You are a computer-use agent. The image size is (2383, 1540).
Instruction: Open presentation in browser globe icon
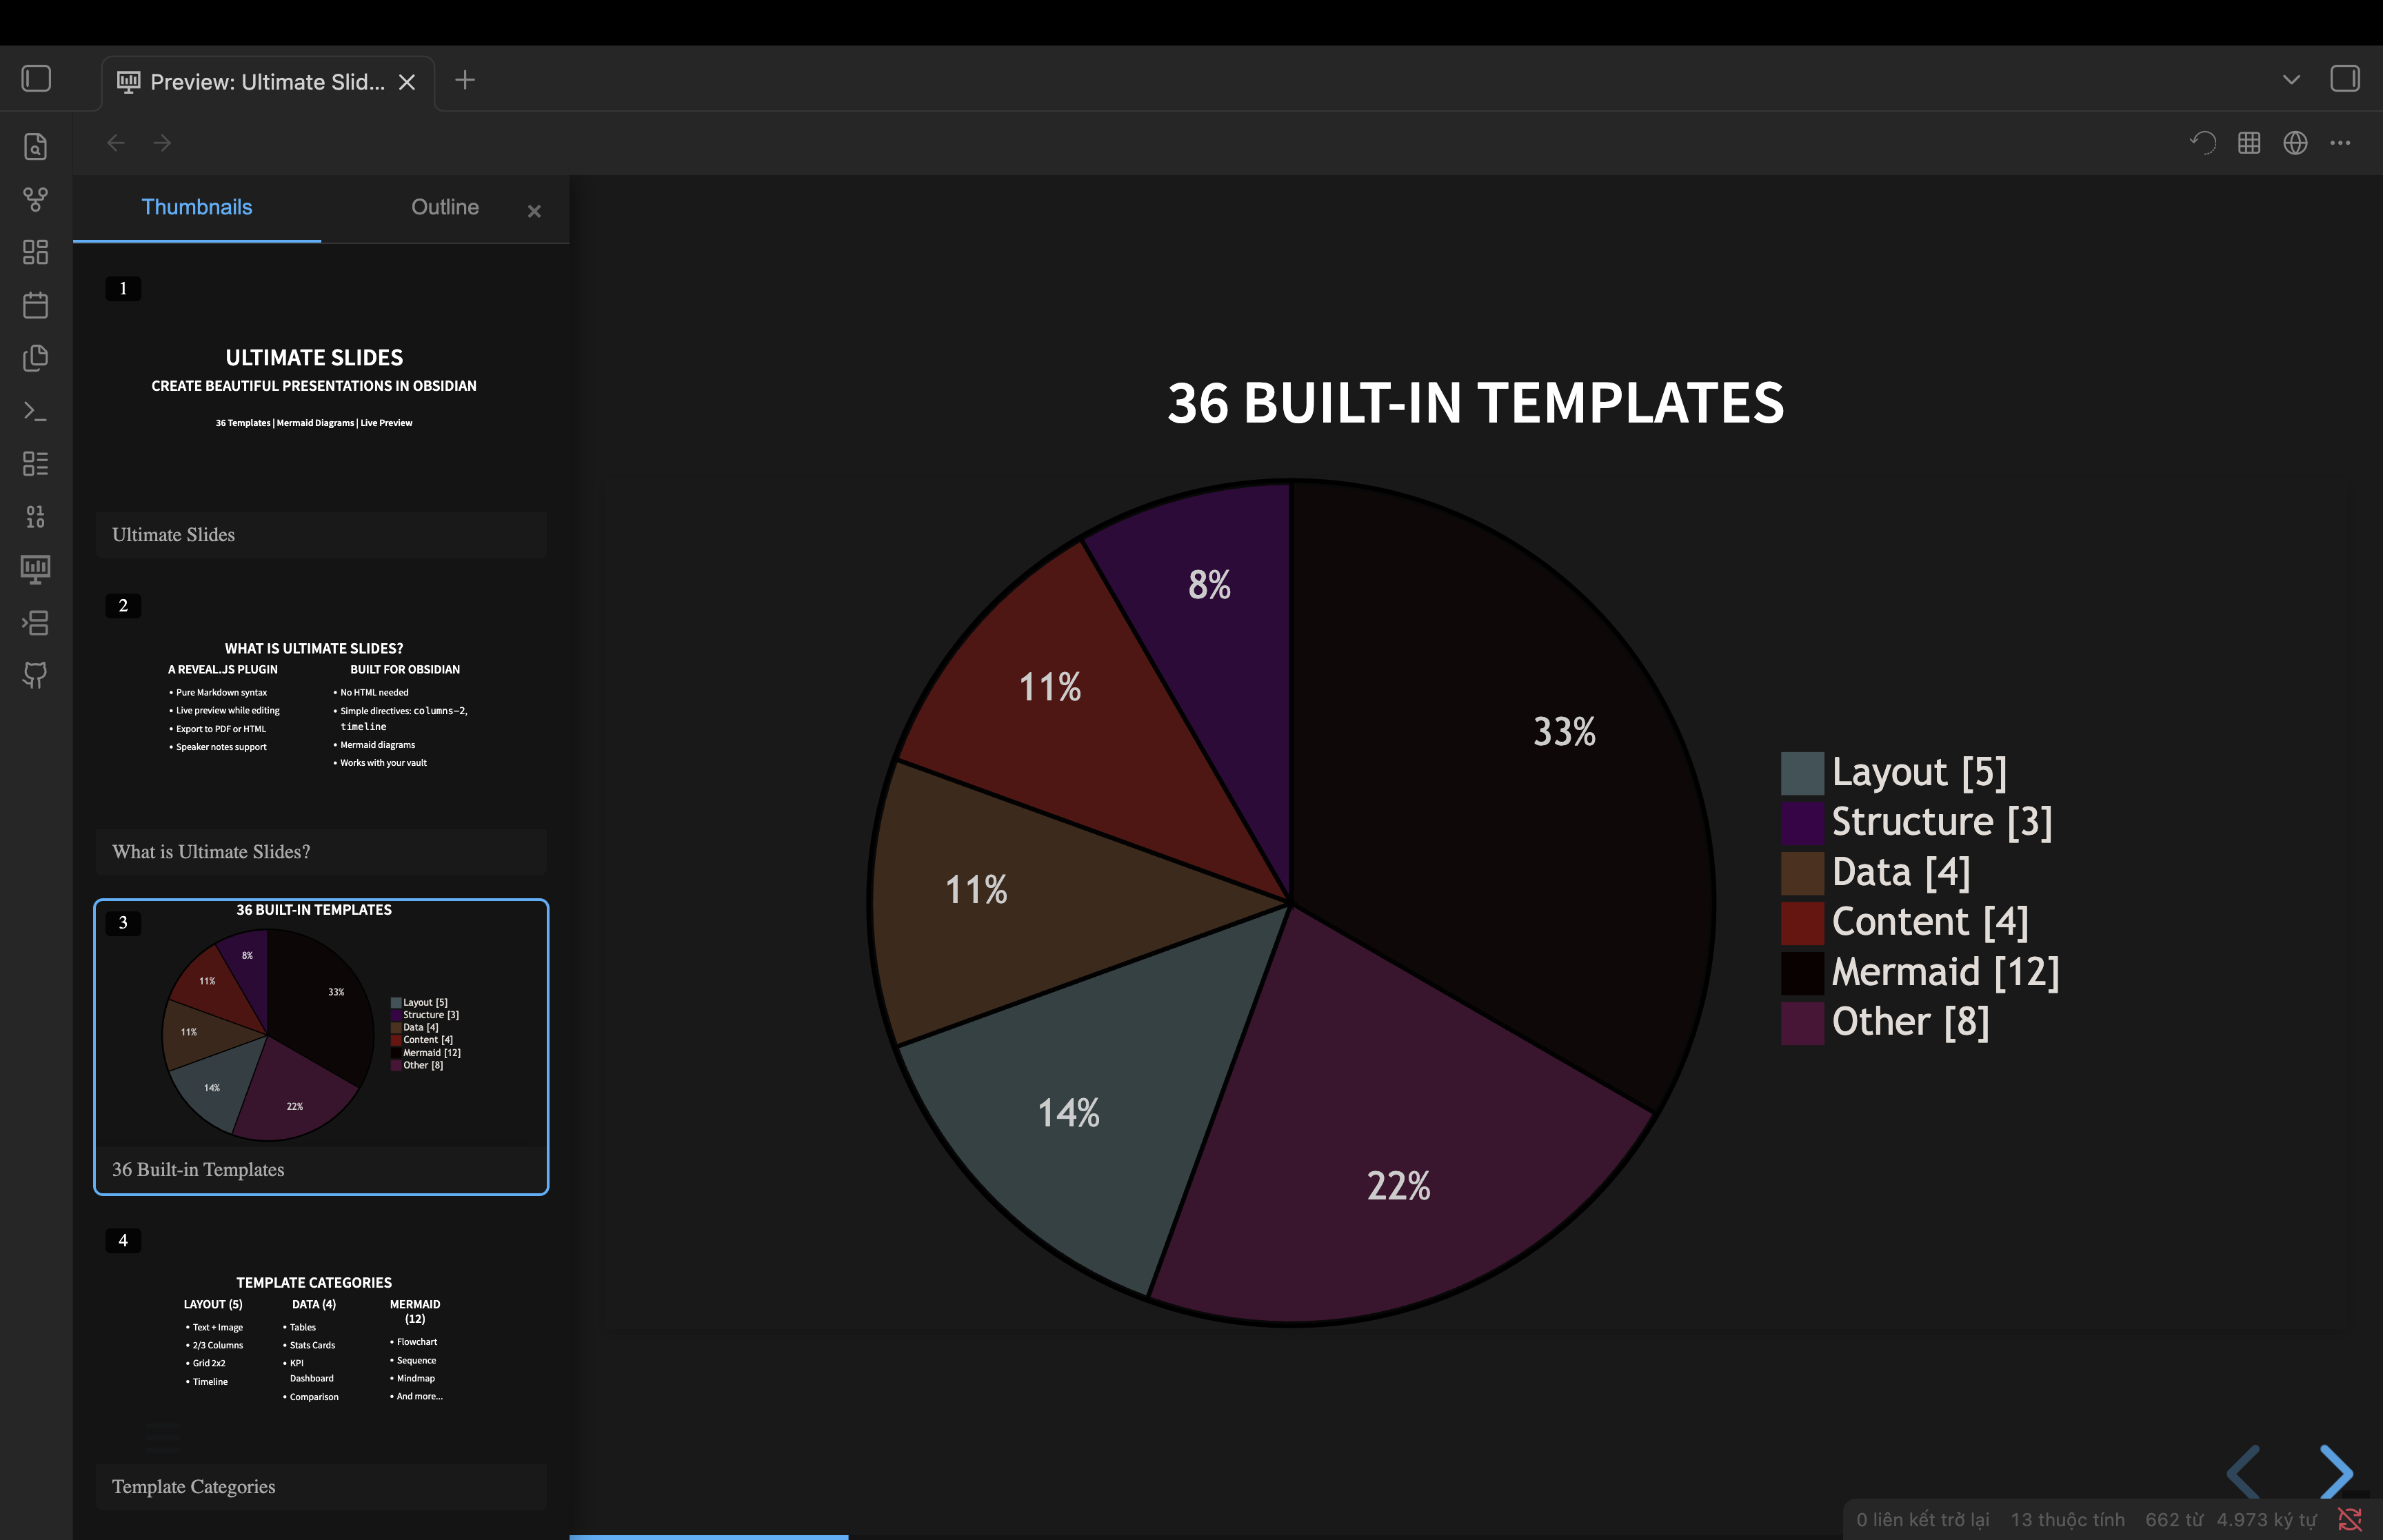click(2295, 143)
